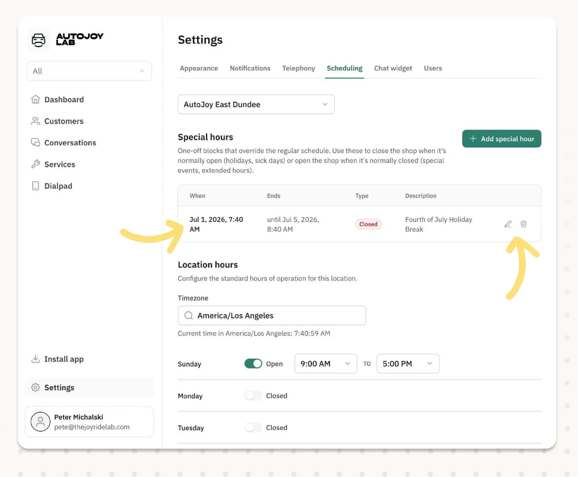Click the Fourth of July Holiday Break description
This screenshot has width=578, height=477.
439,224
